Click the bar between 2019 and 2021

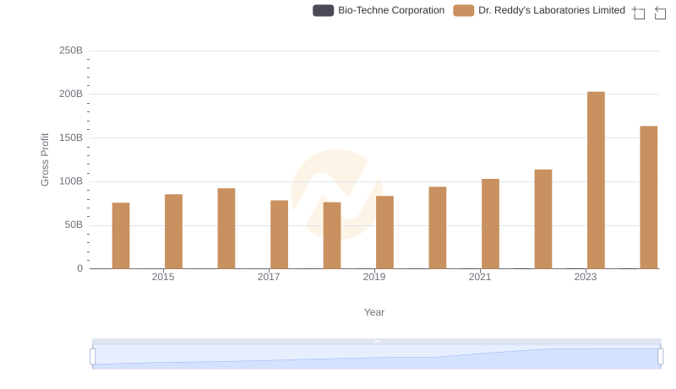click(x=437, y=228)
